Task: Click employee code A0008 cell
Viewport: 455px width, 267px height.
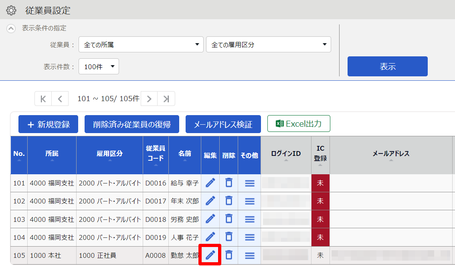Action: point(156,255)
